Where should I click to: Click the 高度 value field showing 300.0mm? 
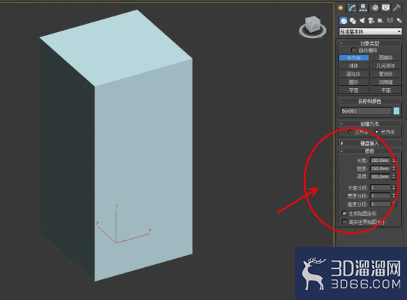click(380, 177)
